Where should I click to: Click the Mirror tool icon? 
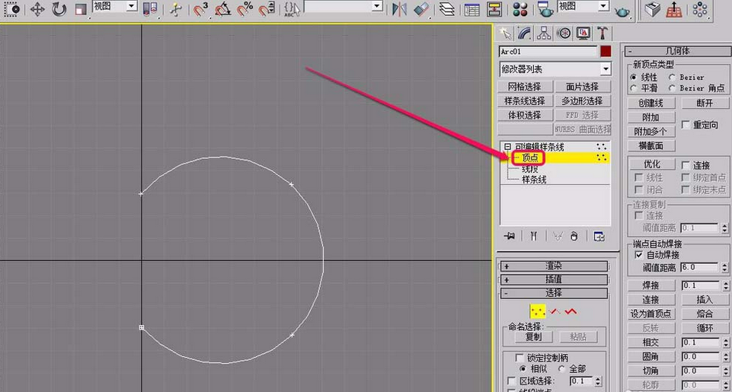click(399, 9)
